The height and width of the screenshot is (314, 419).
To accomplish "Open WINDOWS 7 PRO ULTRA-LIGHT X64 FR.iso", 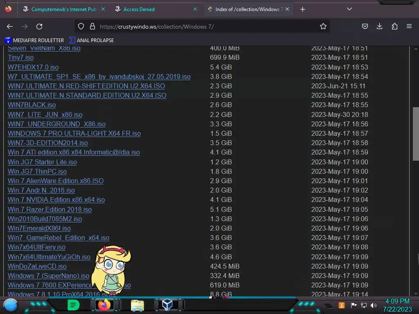I will pos(74,134).
